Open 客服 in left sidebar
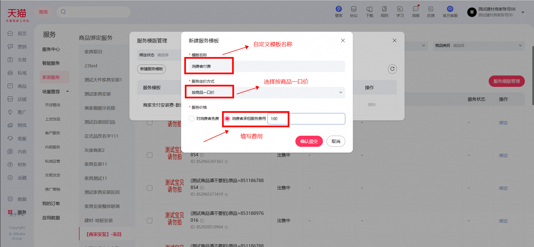 [17, 138]
